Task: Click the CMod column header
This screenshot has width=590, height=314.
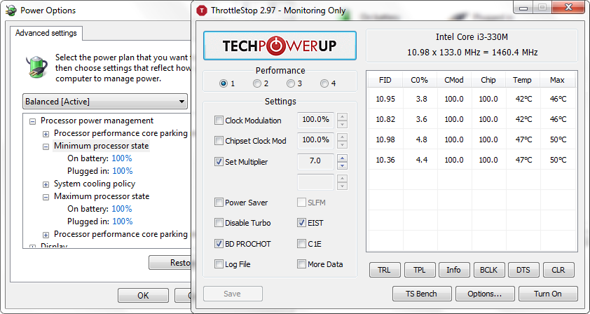Action: (x=454, y=80)
